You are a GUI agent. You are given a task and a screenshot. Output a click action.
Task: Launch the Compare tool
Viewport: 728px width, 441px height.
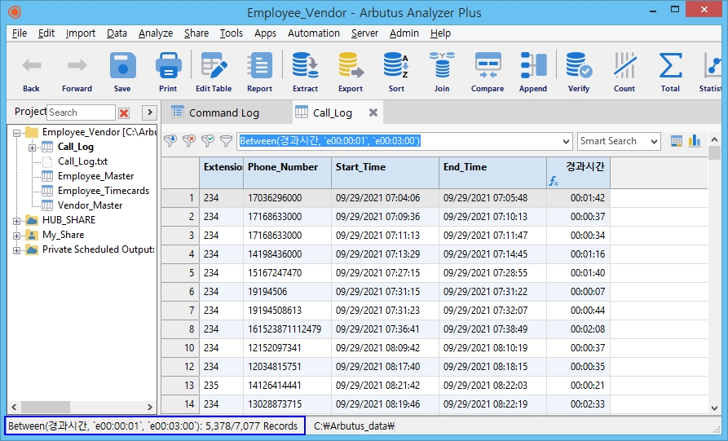coord(488,73)
